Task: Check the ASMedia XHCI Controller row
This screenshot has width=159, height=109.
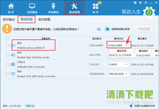Action: [x=7, y=64]
